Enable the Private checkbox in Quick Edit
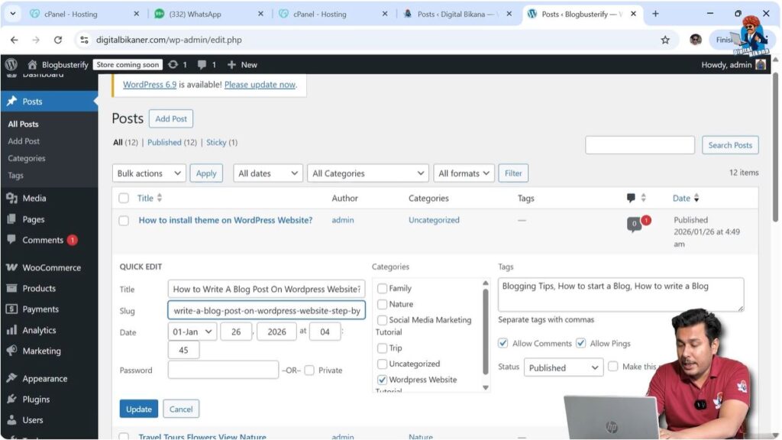 (310, 369)
